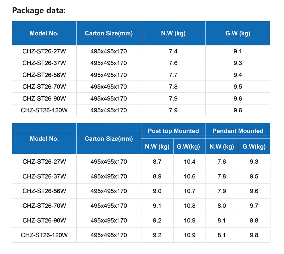This screenshot has width=284, height=254.
Task: Click the 8.7 post top net weight cell
Action: pos(157,162)
